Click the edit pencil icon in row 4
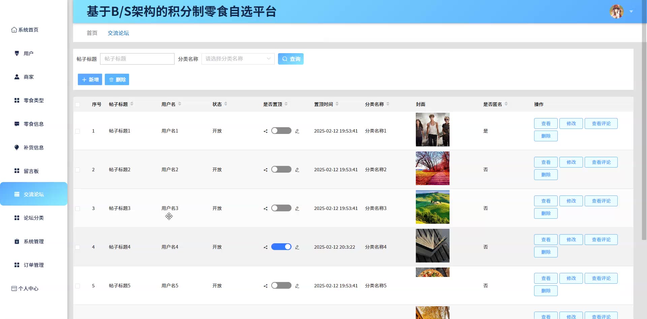 pos(297,247)
